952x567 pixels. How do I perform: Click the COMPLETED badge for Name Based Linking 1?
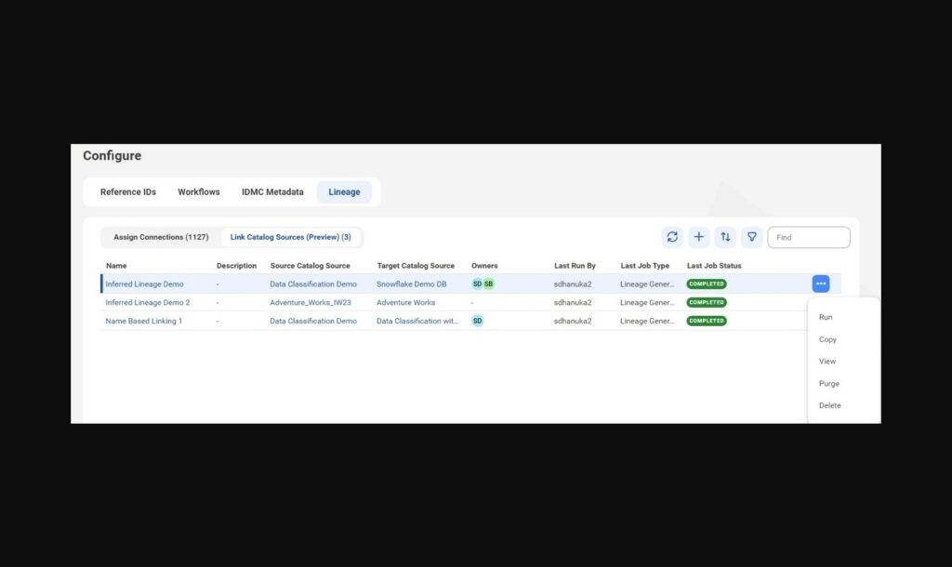click(x=707, y=321)
